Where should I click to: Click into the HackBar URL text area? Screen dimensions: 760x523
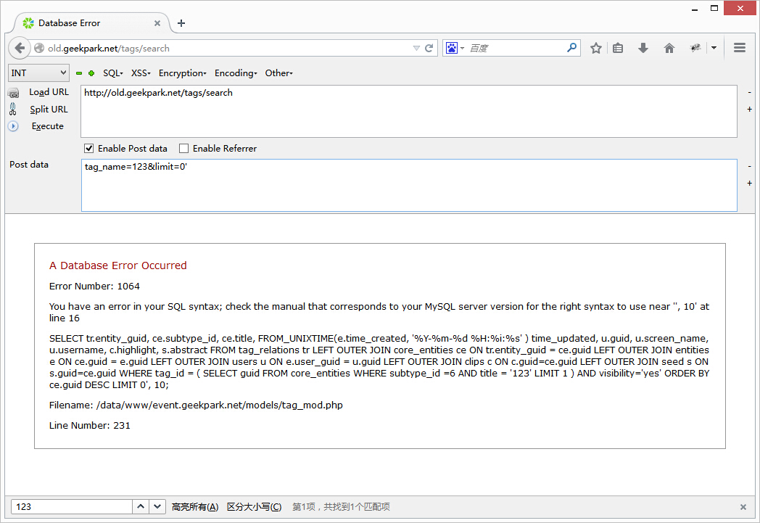click(x=408, y=112)
